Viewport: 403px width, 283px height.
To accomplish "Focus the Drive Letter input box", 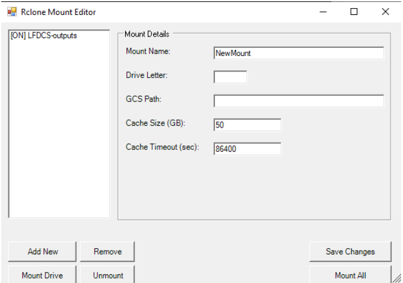I will coord(230,77).
